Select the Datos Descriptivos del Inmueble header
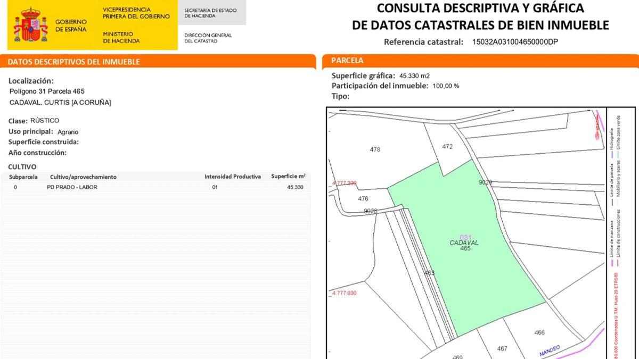The height and width of the screenshot is (359, 639). coord(74,62)
